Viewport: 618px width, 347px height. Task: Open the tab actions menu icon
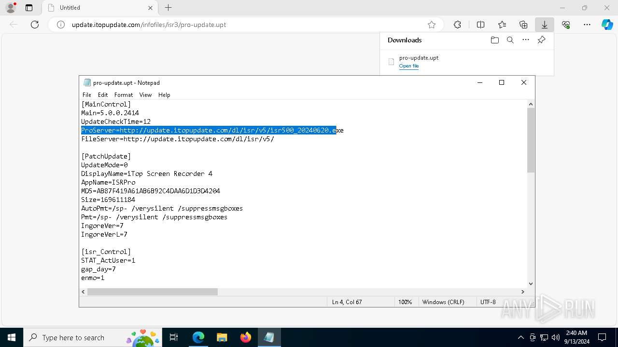click(x=29, y=8)
